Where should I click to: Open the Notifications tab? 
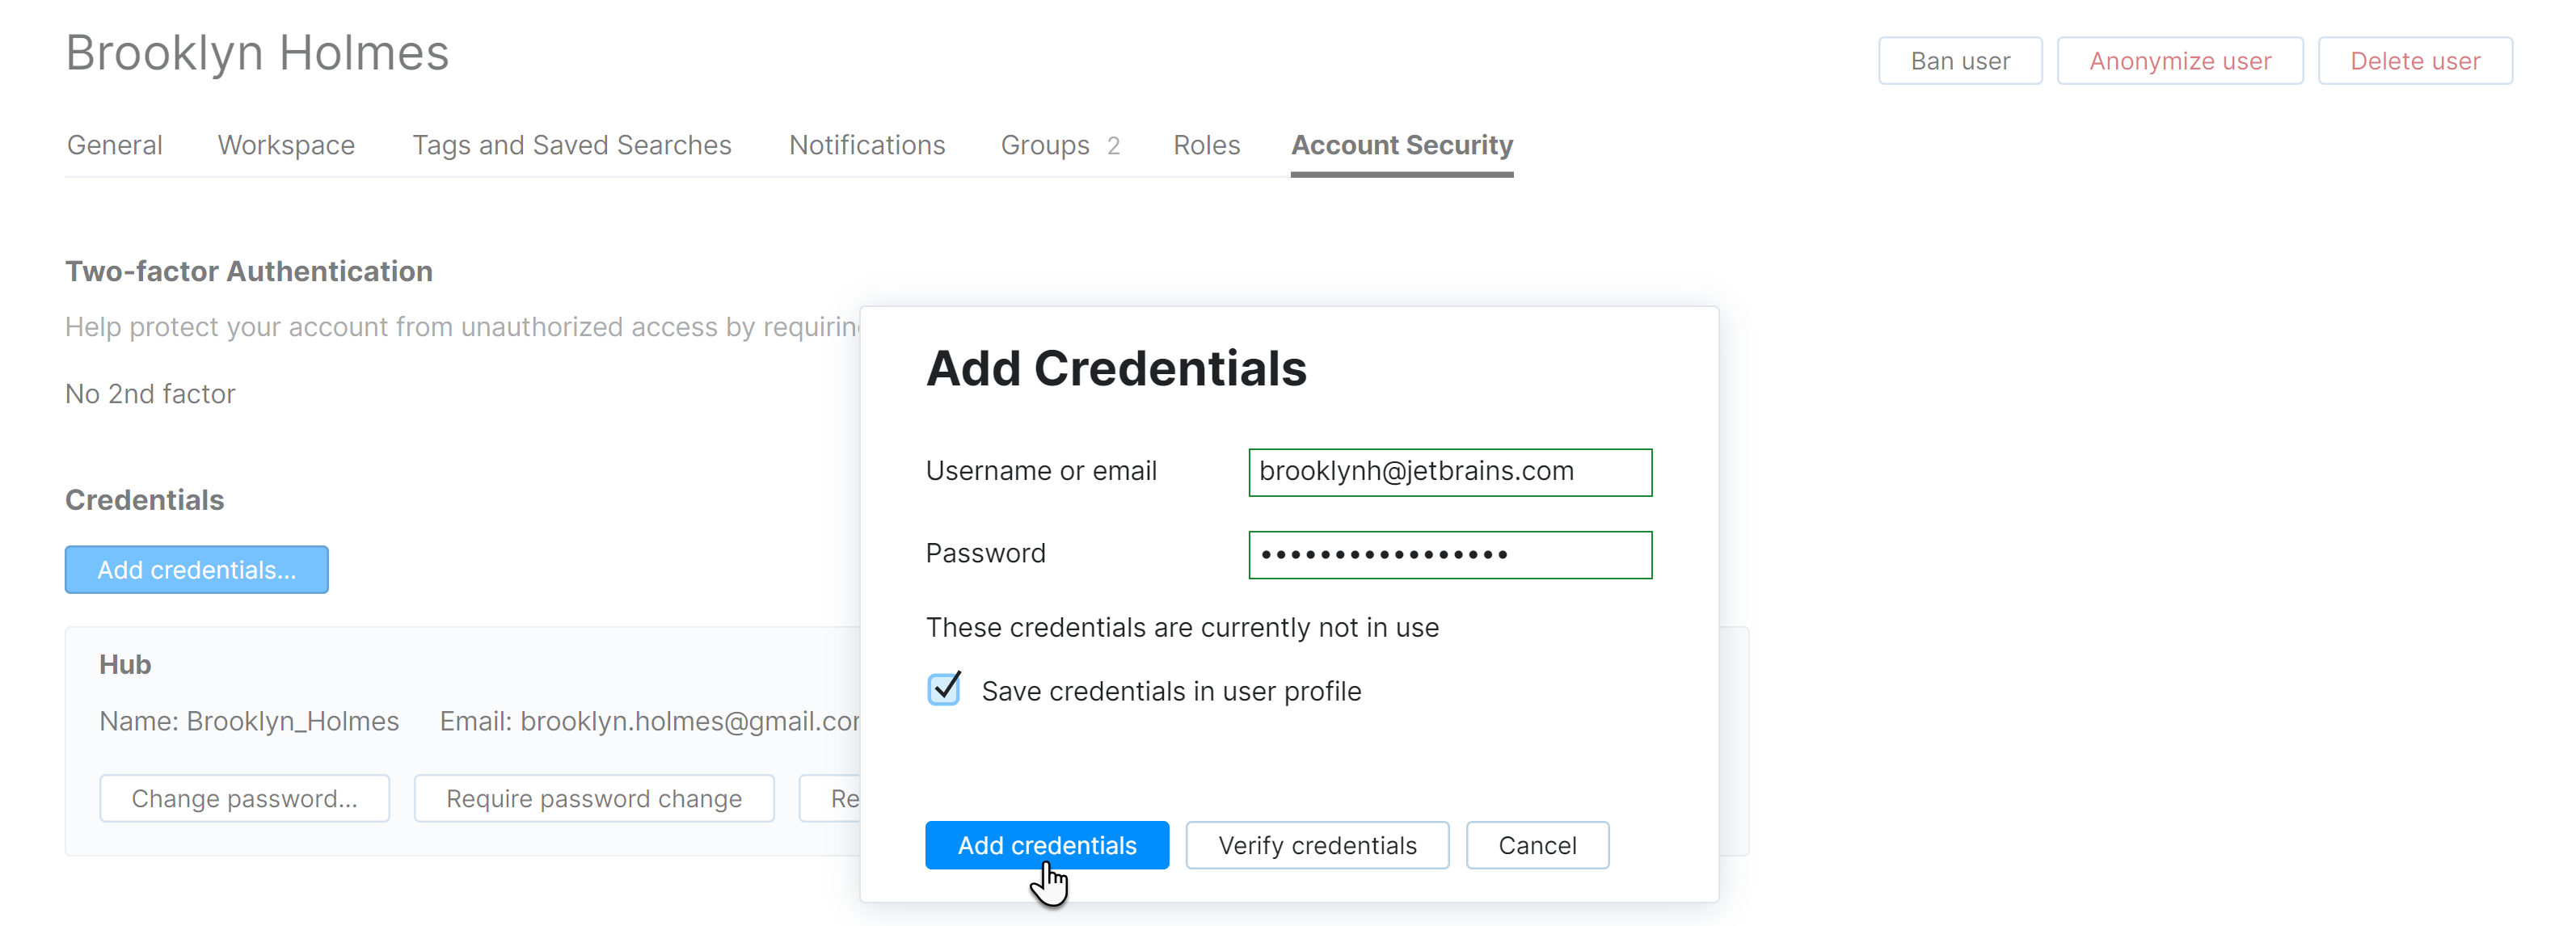pyautogui.click(x=866, y=145)
